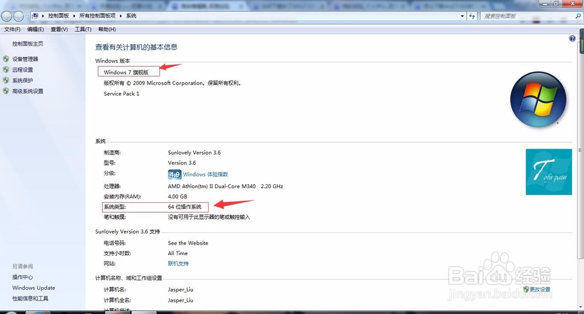The width and height of the screenshot is (584, 314).
Task: Expand arrow after 控制面板 breadcrumb
Action: point(74,16)
